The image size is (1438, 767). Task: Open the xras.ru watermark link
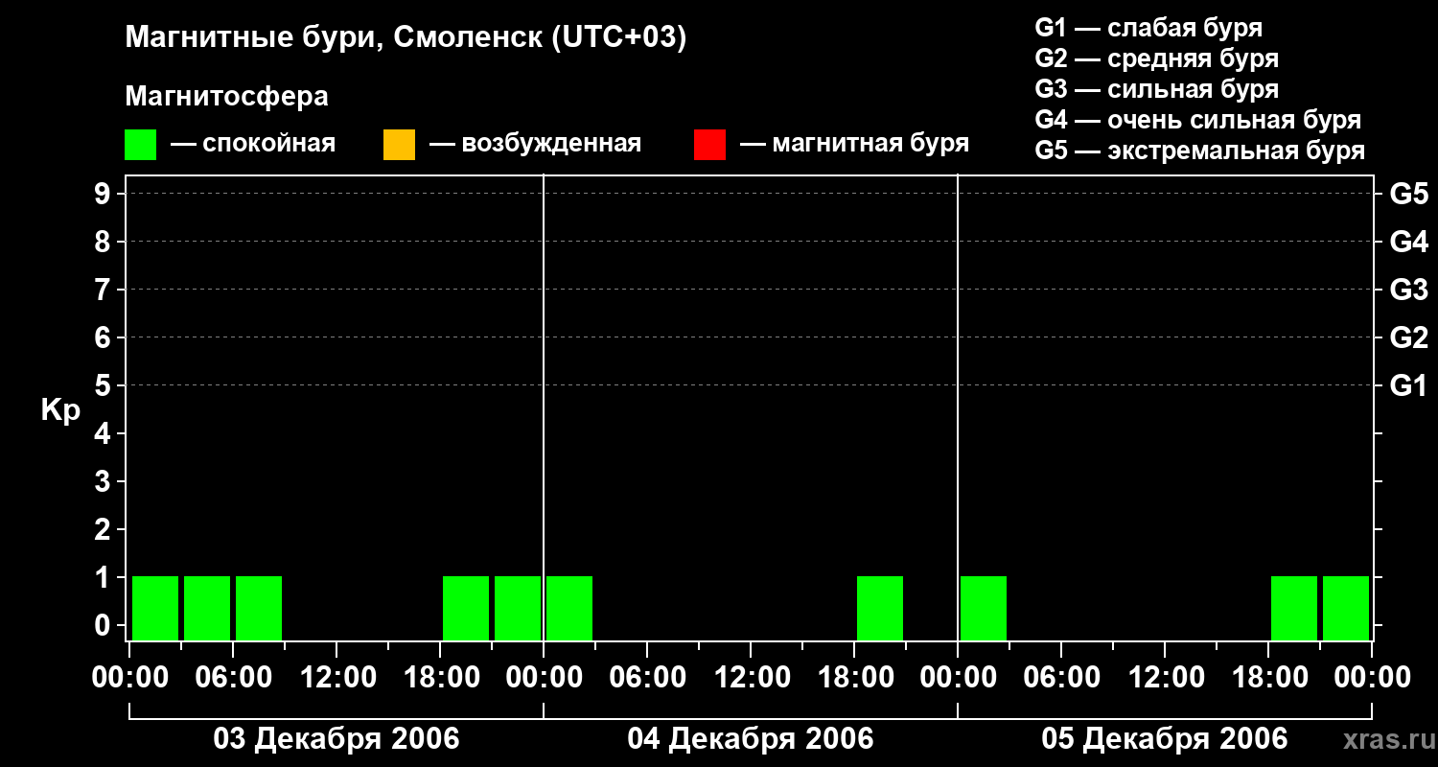[x=1385, y=740]
